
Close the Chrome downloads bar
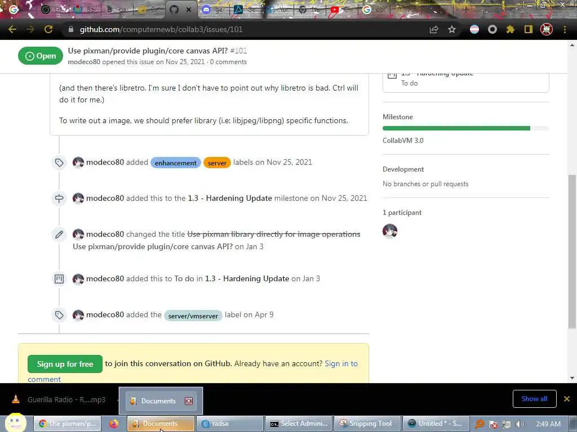[x=567, y=399]
